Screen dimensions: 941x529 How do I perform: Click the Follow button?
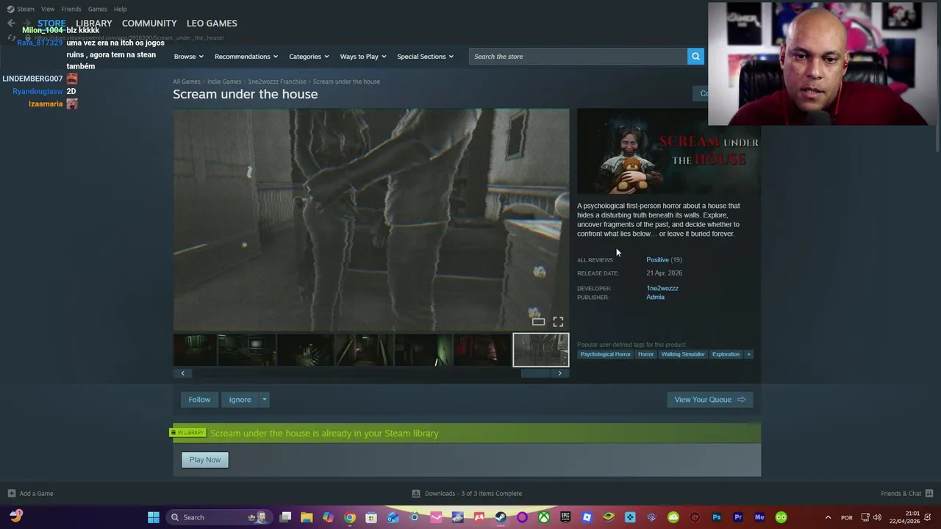click(199, 400)
